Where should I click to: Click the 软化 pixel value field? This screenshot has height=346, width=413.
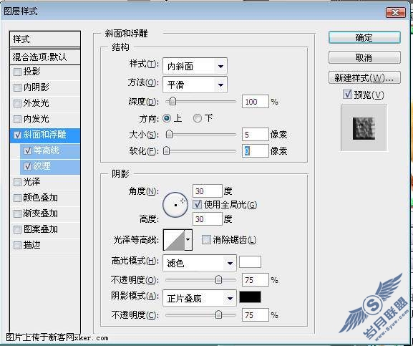point(256,150)
